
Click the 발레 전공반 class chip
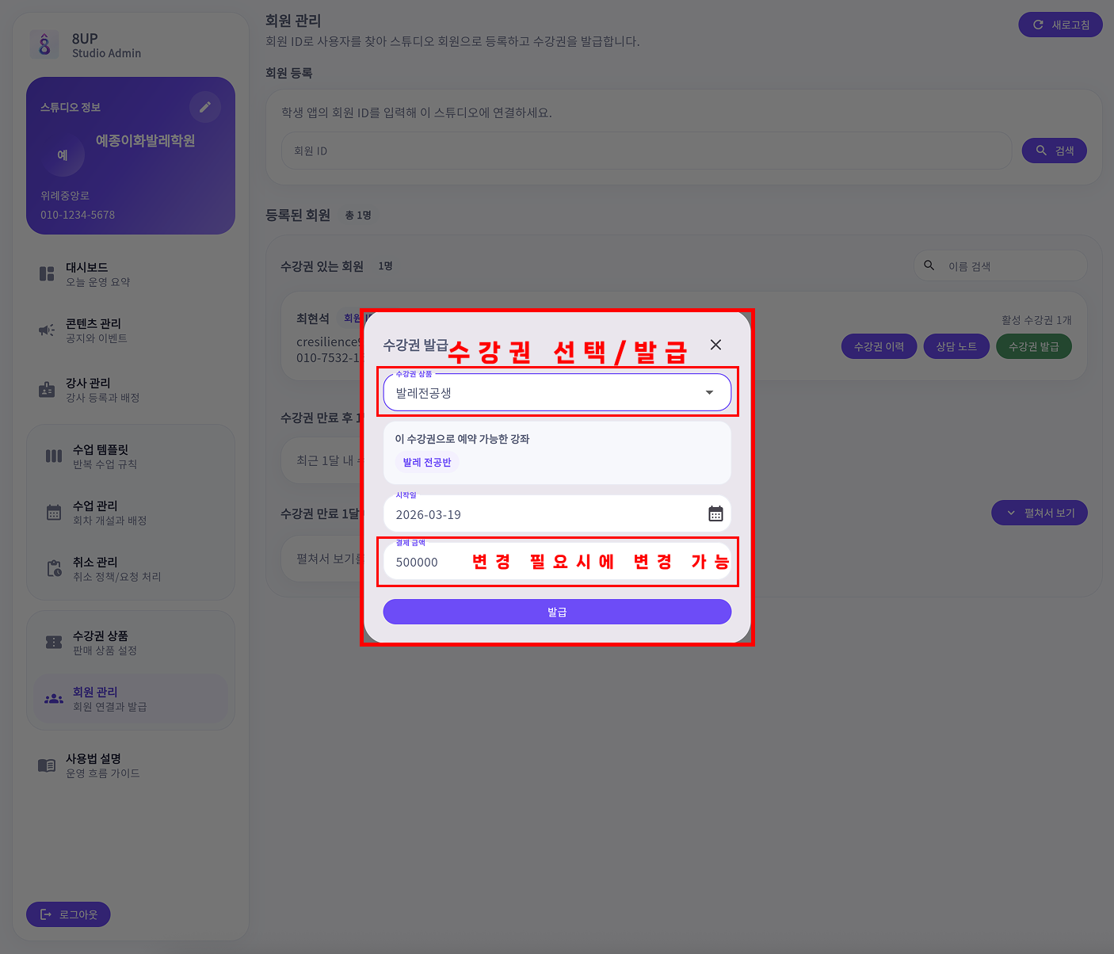427,462
